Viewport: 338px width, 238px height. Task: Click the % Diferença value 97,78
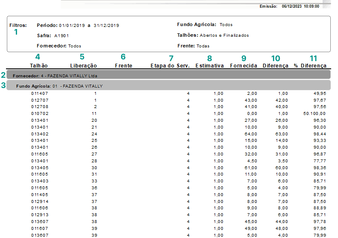tap(320, 222)
